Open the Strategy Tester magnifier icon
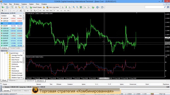Screen dimensions: 170x95 (x=26, y=7)
